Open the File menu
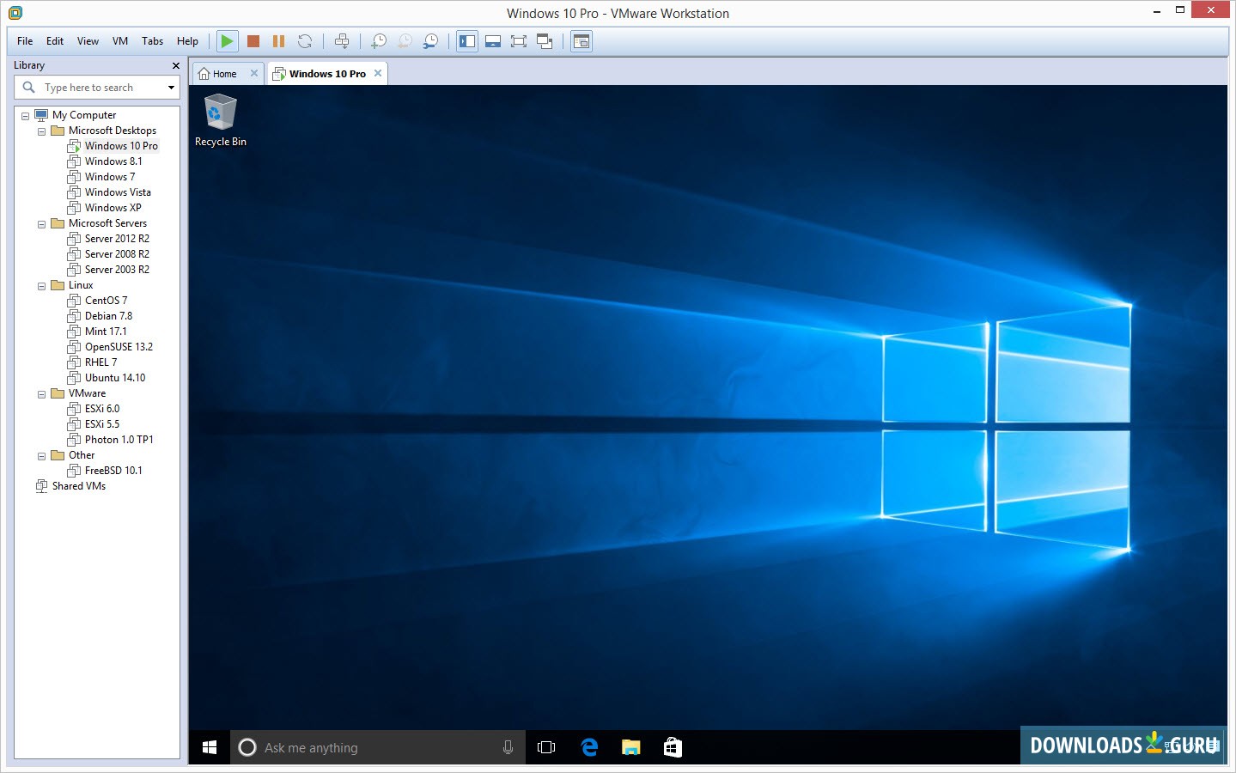This screenshot has width=1236, height=773. 25,41
